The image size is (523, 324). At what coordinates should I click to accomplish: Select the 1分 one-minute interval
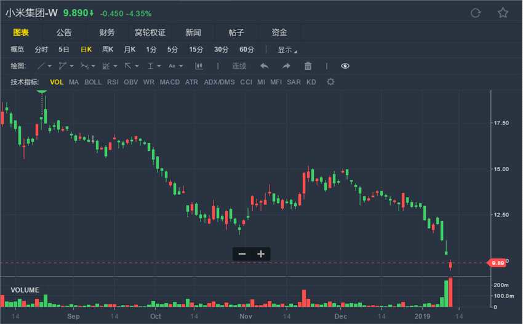tap(151, 50)
